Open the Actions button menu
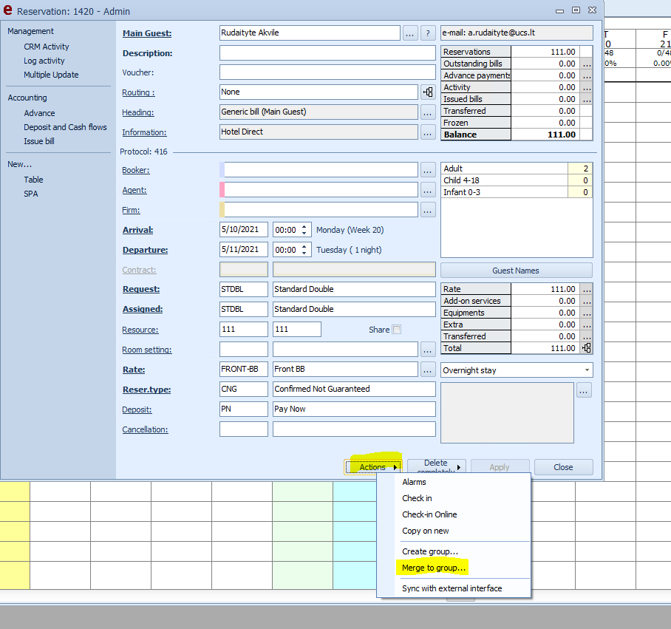This screenshot has width=671, height=629. coord(372,467)
